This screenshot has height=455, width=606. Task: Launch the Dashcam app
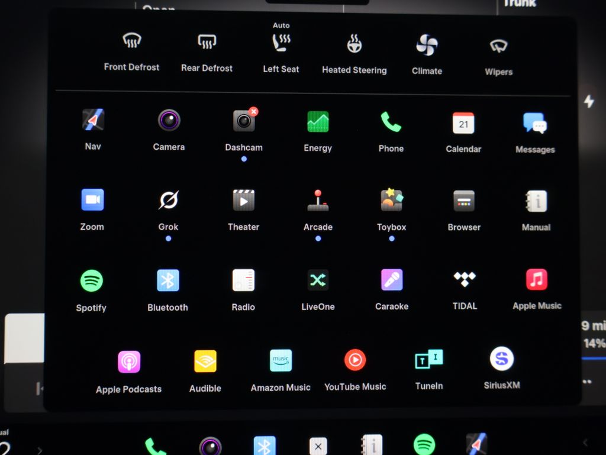[244, 121]
